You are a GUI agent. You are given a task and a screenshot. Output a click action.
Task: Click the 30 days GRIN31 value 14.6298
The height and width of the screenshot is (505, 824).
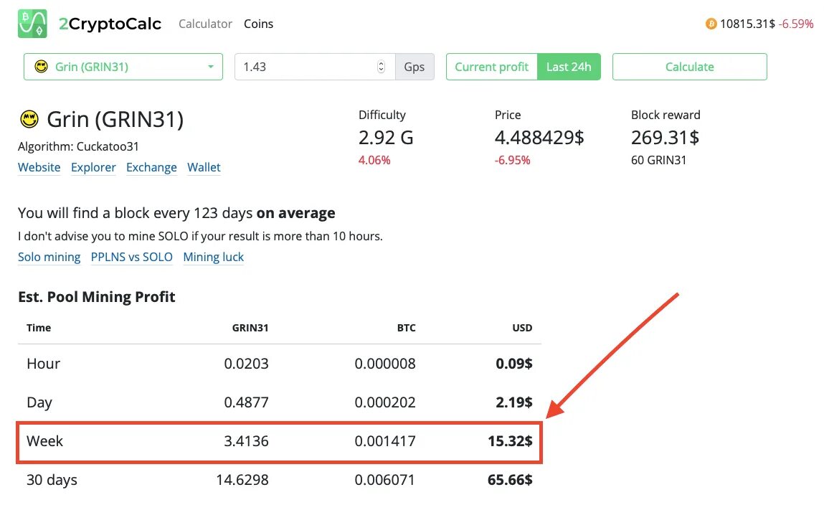click(242, 480)
